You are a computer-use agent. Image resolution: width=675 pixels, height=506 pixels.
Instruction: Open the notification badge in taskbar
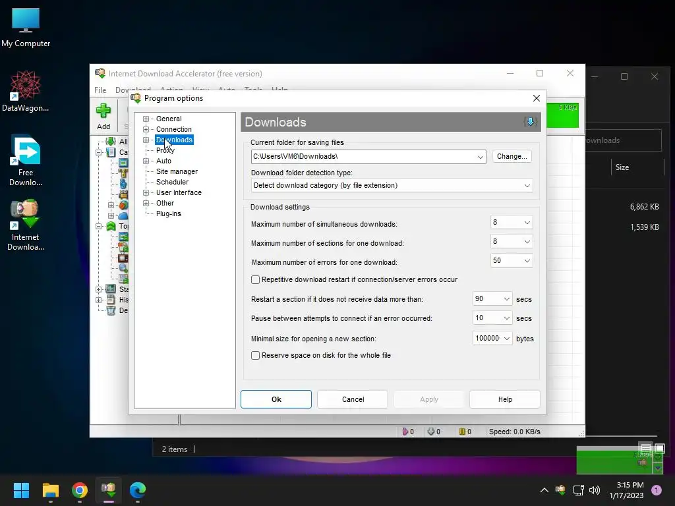[657, 490]
